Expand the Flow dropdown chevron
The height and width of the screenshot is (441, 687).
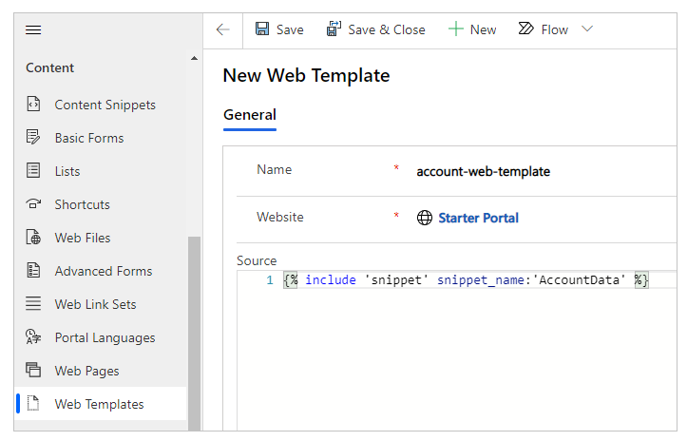[587, 29]
